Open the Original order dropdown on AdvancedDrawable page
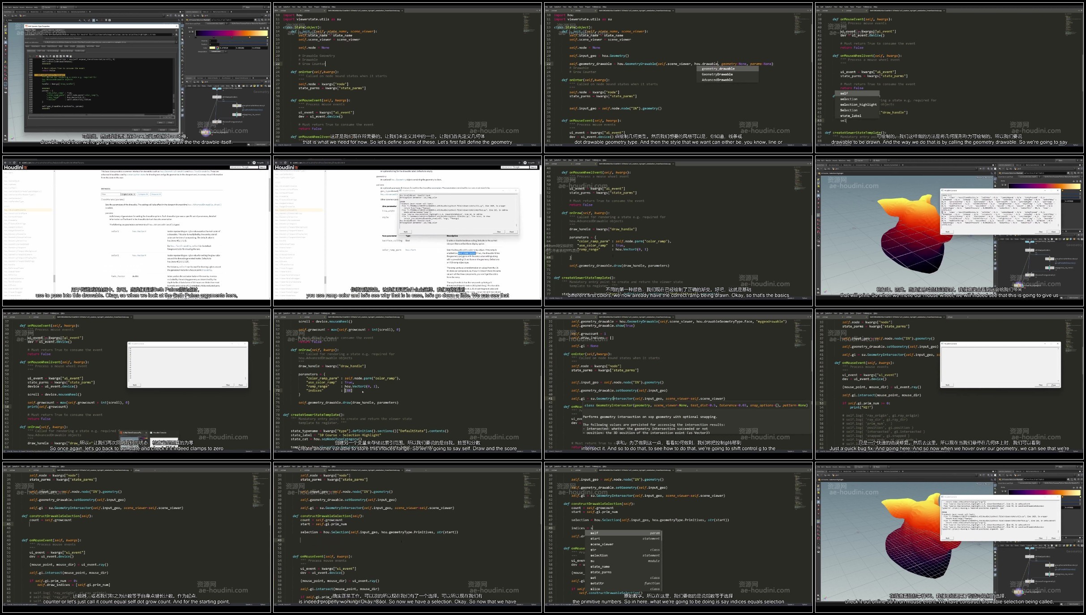1086x615 pixels. [x=128, y=194]
